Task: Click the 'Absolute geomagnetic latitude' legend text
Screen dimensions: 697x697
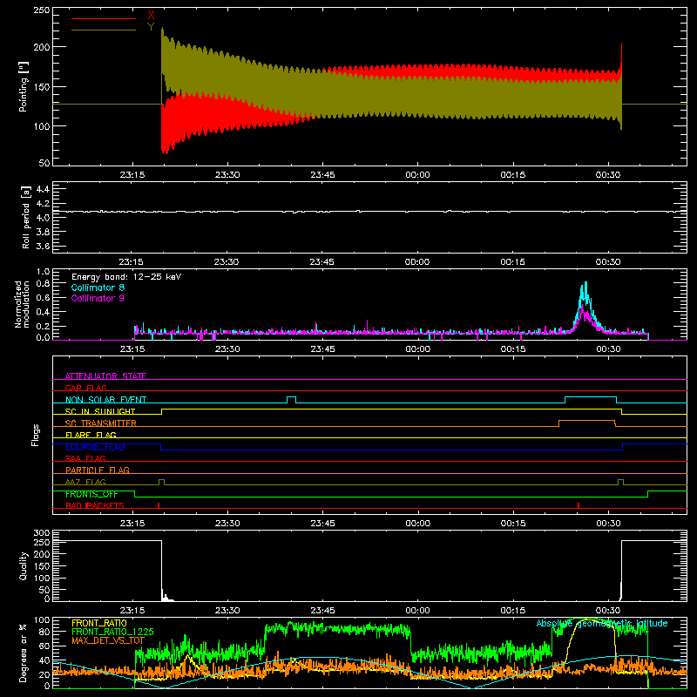Action: click(602, 623)
